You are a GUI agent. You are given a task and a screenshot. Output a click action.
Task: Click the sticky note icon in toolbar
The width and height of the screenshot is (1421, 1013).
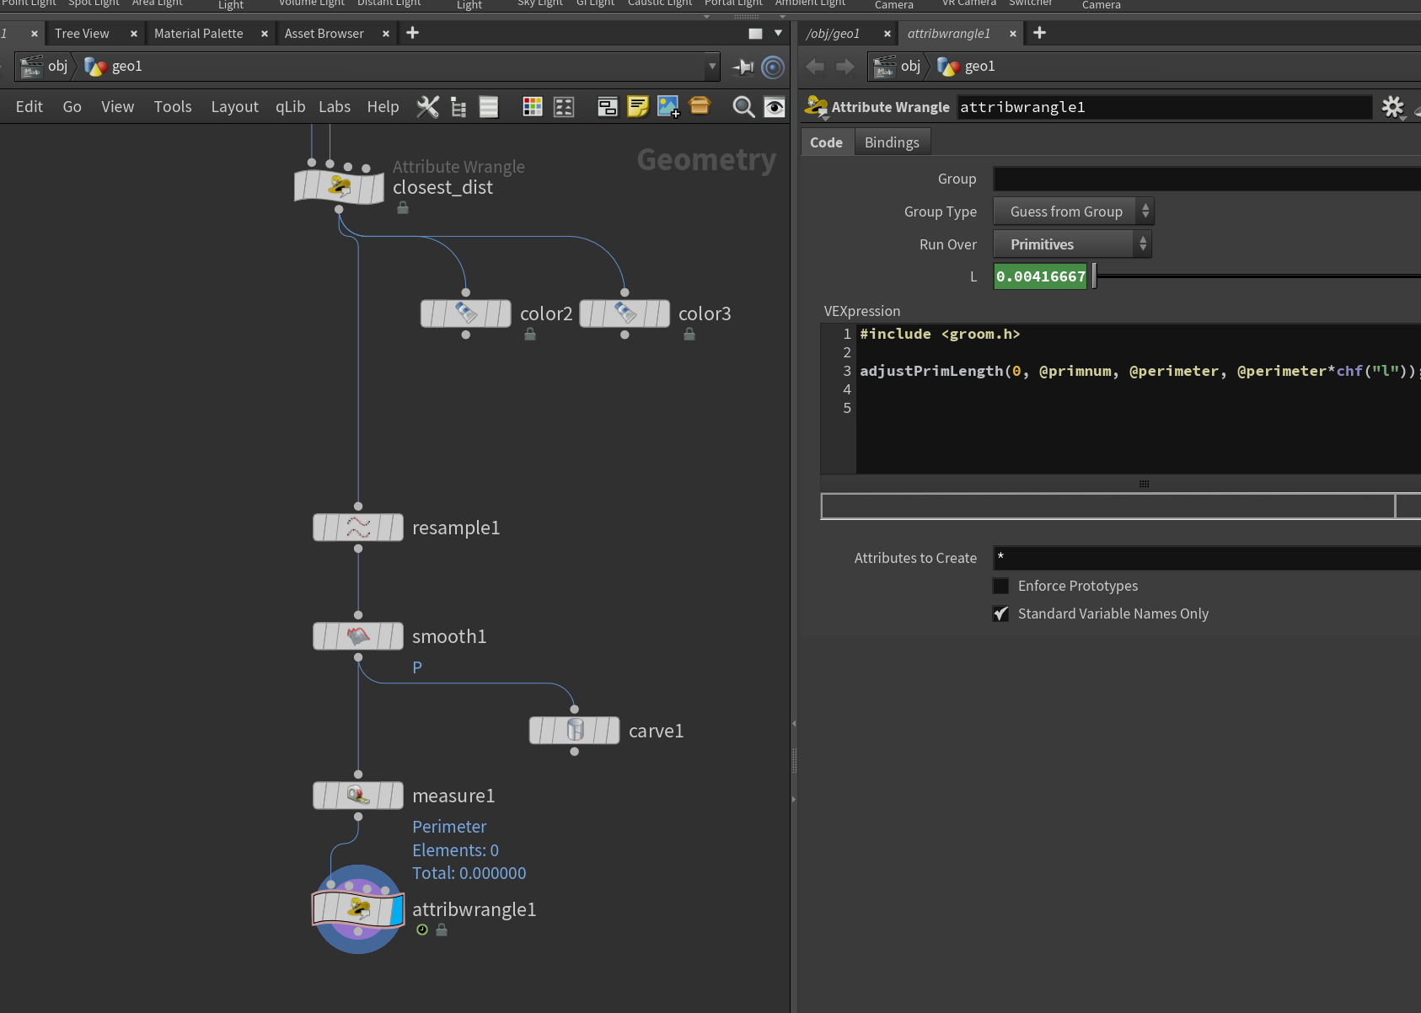[x=638, y=107]
